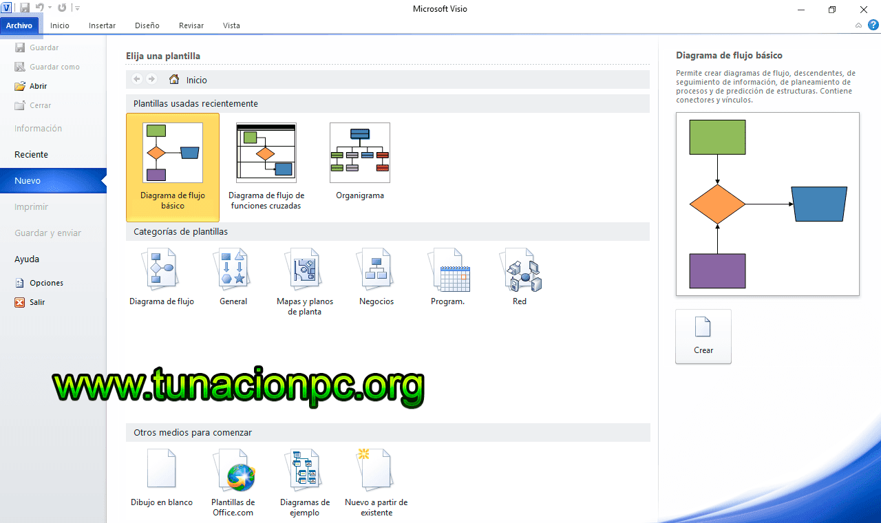Select Diagrama de flujo de funciones cruzadas
This screenshot has width=881, height=523.
266,167
